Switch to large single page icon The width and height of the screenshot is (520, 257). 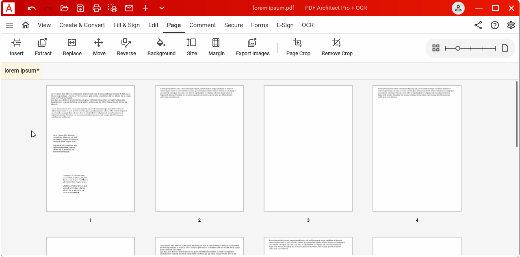pos(505,48)
